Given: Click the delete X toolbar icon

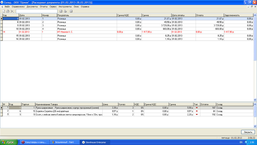Looking at the screenshot, I should (x=12, y=11).
